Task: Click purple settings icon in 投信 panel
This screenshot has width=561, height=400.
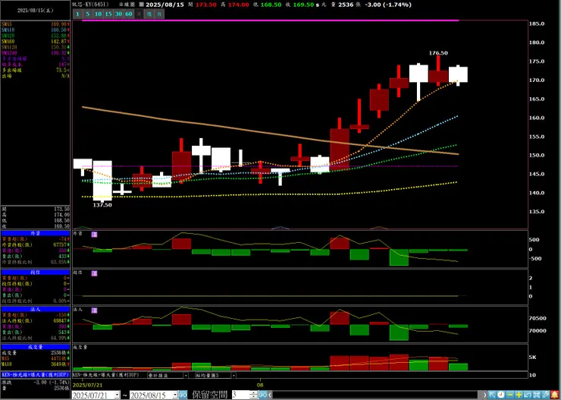Action: (95, 273)
